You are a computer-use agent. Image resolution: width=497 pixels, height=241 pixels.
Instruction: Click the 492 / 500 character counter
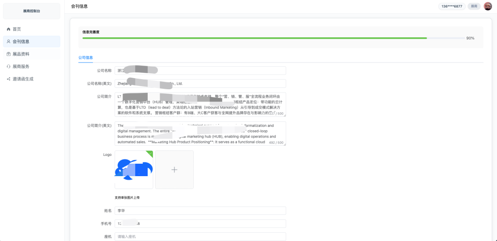(276, 143)
